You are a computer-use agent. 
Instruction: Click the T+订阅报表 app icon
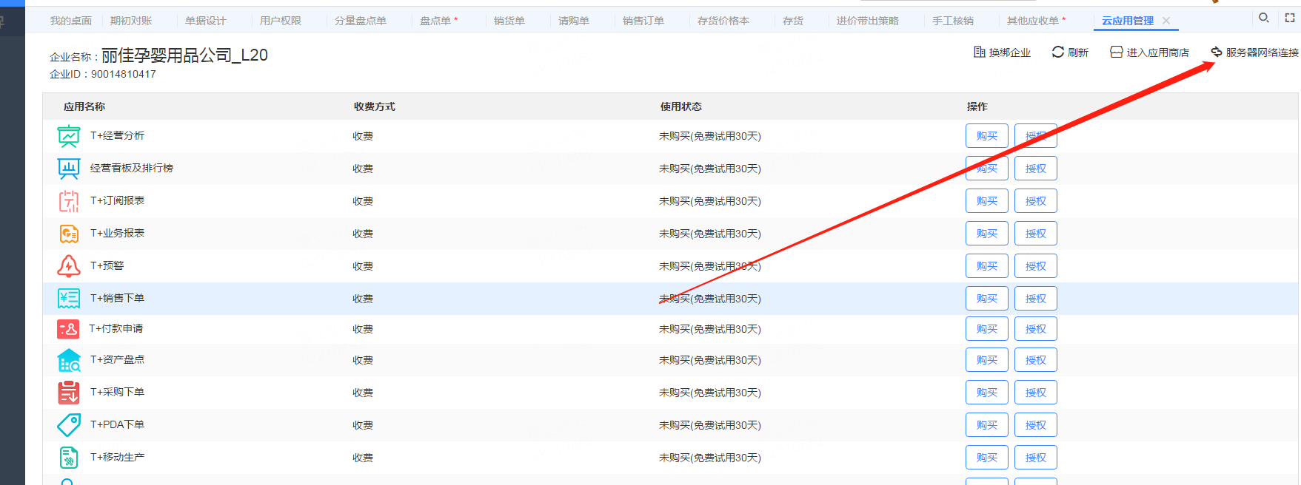69,201
